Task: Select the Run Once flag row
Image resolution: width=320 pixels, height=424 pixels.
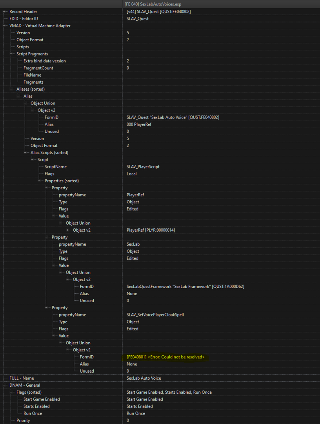Action: pyautogui.click(x=33, y=413)
